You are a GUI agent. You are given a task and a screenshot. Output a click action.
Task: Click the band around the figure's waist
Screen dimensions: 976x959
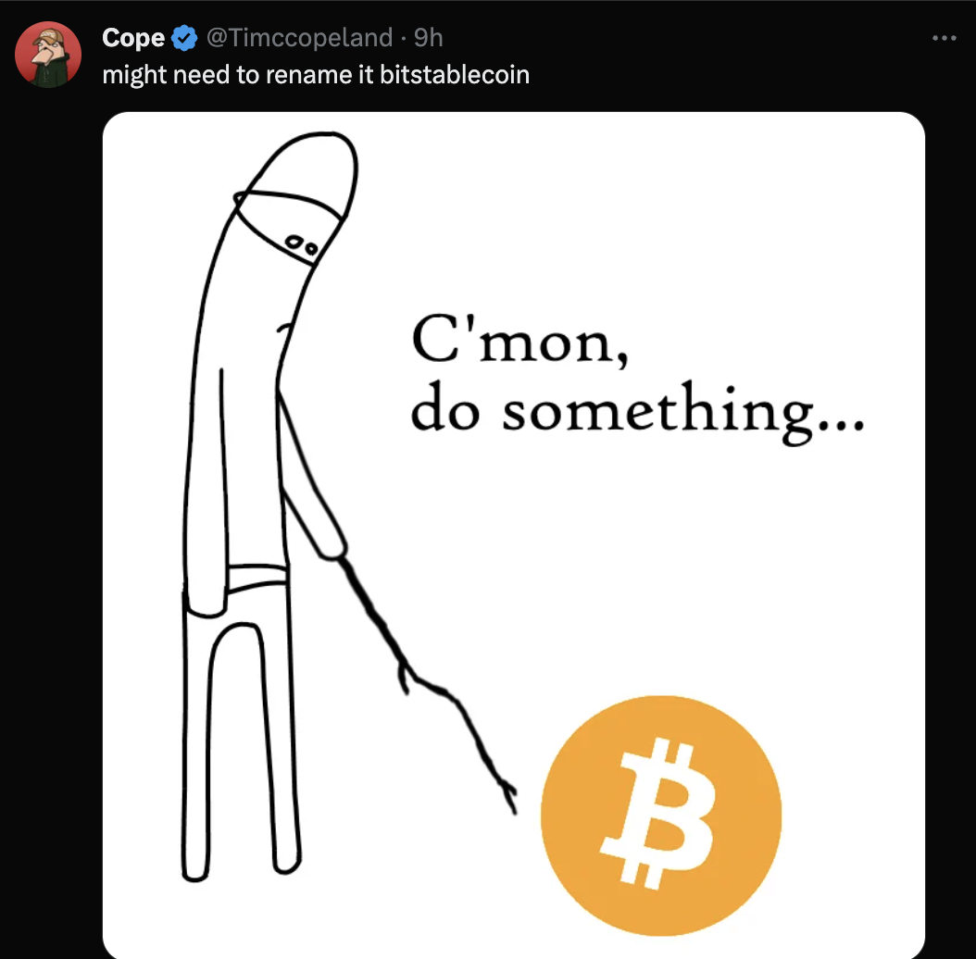[241, 583]
